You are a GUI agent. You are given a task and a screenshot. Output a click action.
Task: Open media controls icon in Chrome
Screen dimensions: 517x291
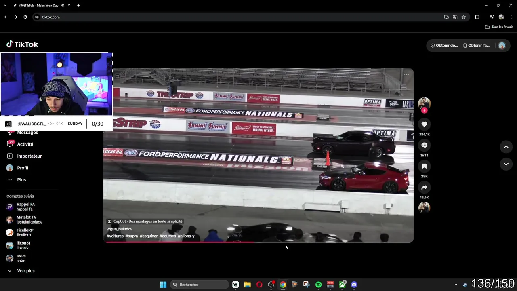492,17
